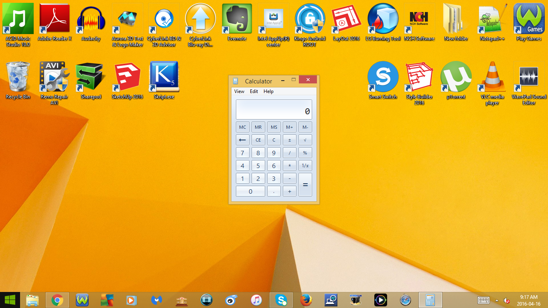Open Firefox from the taskbar
This screenshot has height=308, width=548.
pos(306,300)
